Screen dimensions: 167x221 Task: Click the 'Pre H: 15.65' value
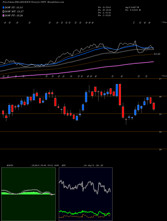tap(104, 10)
